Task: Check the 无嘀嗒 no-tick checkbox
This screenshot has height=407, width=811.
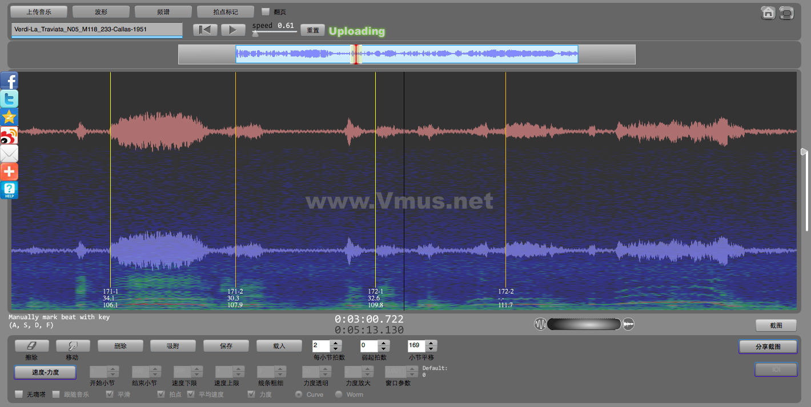Action: pos(19,394)
